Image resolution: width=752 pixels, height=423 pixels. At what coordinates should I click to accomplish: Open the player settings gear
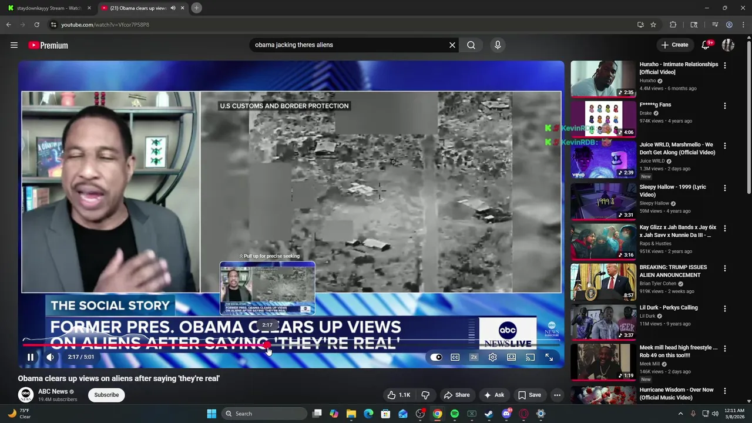click(x=492, y=357)
